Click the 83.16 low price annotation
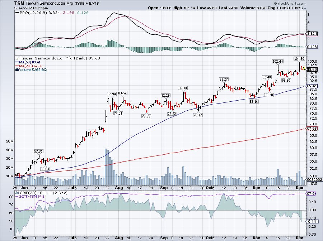This screenshot has height=241, width=323. (x=254, y=101)
